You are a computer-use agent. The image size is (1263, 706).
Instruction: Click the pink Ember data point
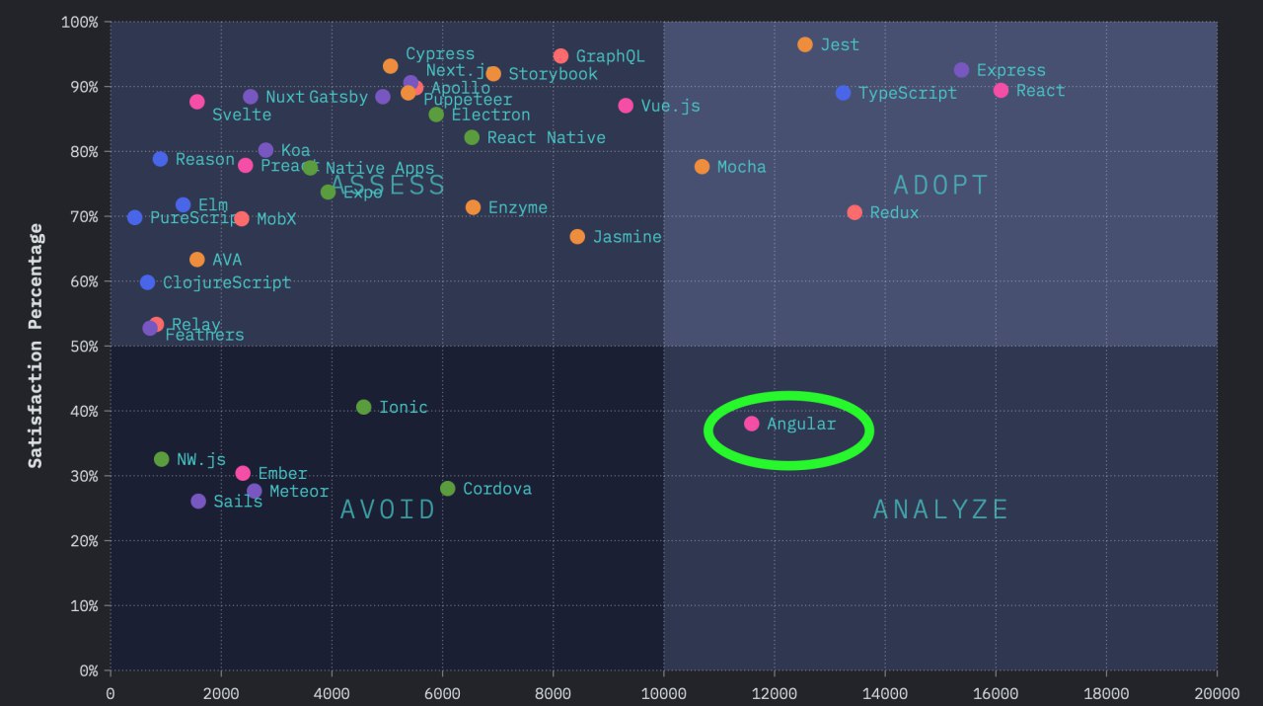pyautogui.click(x=243, y=474)
